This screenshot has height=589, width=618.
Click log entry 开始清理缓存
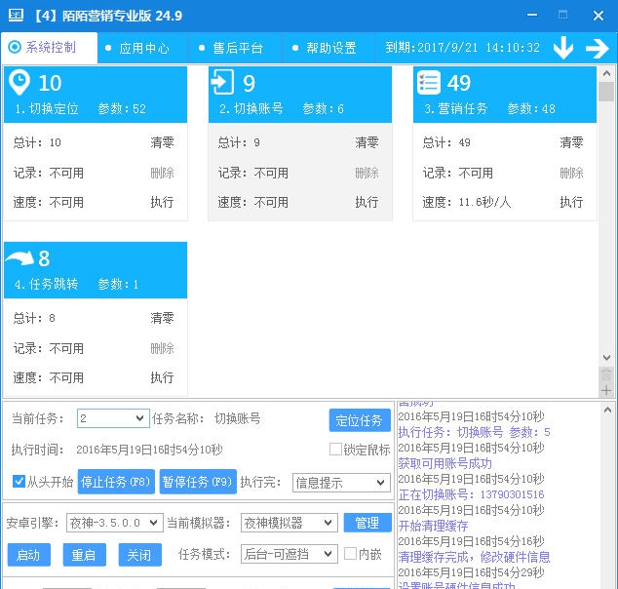coord(433,526)
